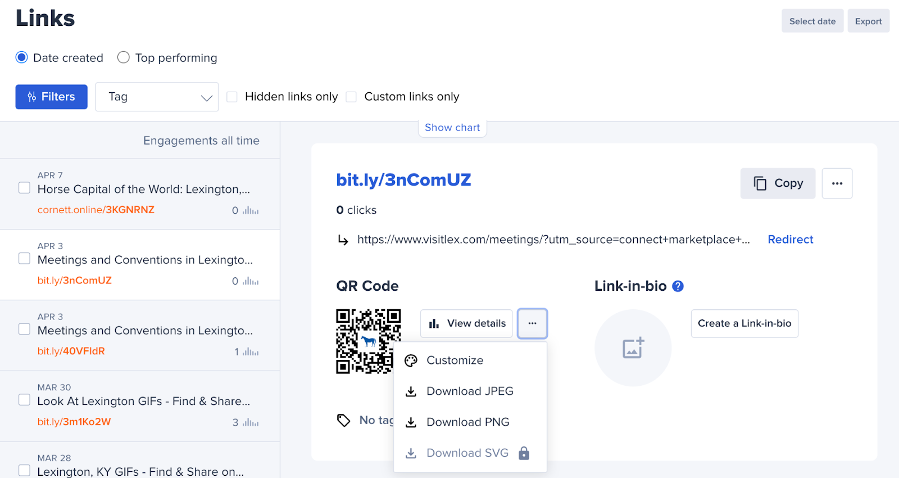
Task: Click stats bars icon for cornett.online/3KGNRNZ
Action: click(x=251, y=210)
